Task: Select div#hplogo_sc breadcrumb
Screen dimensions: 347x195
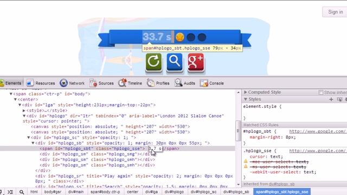Action: 203,192
